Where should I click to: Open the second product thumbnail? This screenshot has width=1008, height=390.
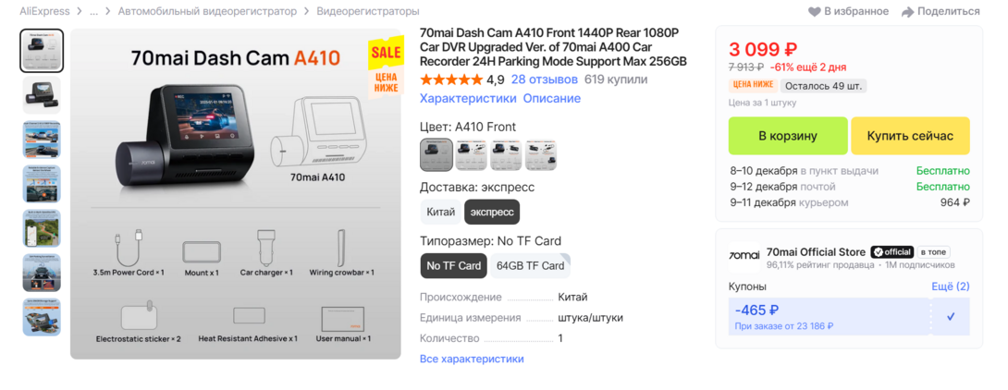(x=42, y=95)
